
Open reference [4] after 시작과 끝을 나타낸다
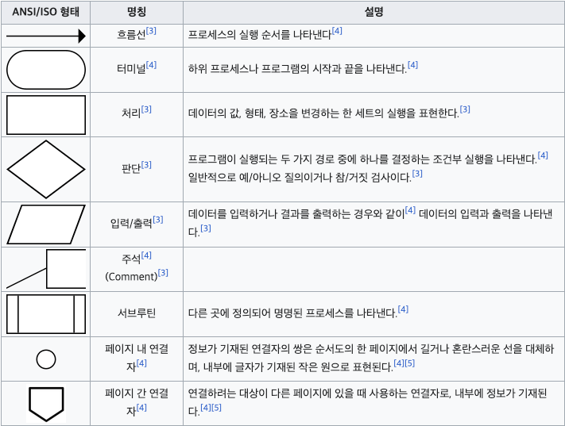click(x=413, y=65)
